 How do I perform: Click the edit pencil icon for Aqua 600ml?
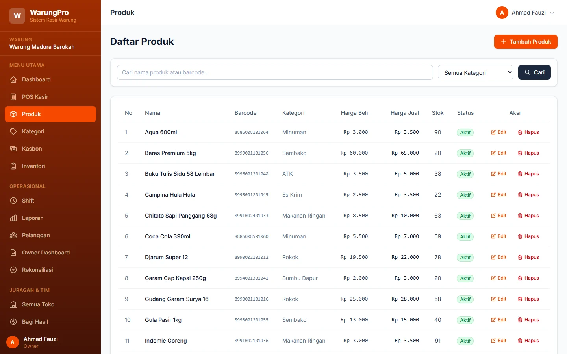click(493, 132)
